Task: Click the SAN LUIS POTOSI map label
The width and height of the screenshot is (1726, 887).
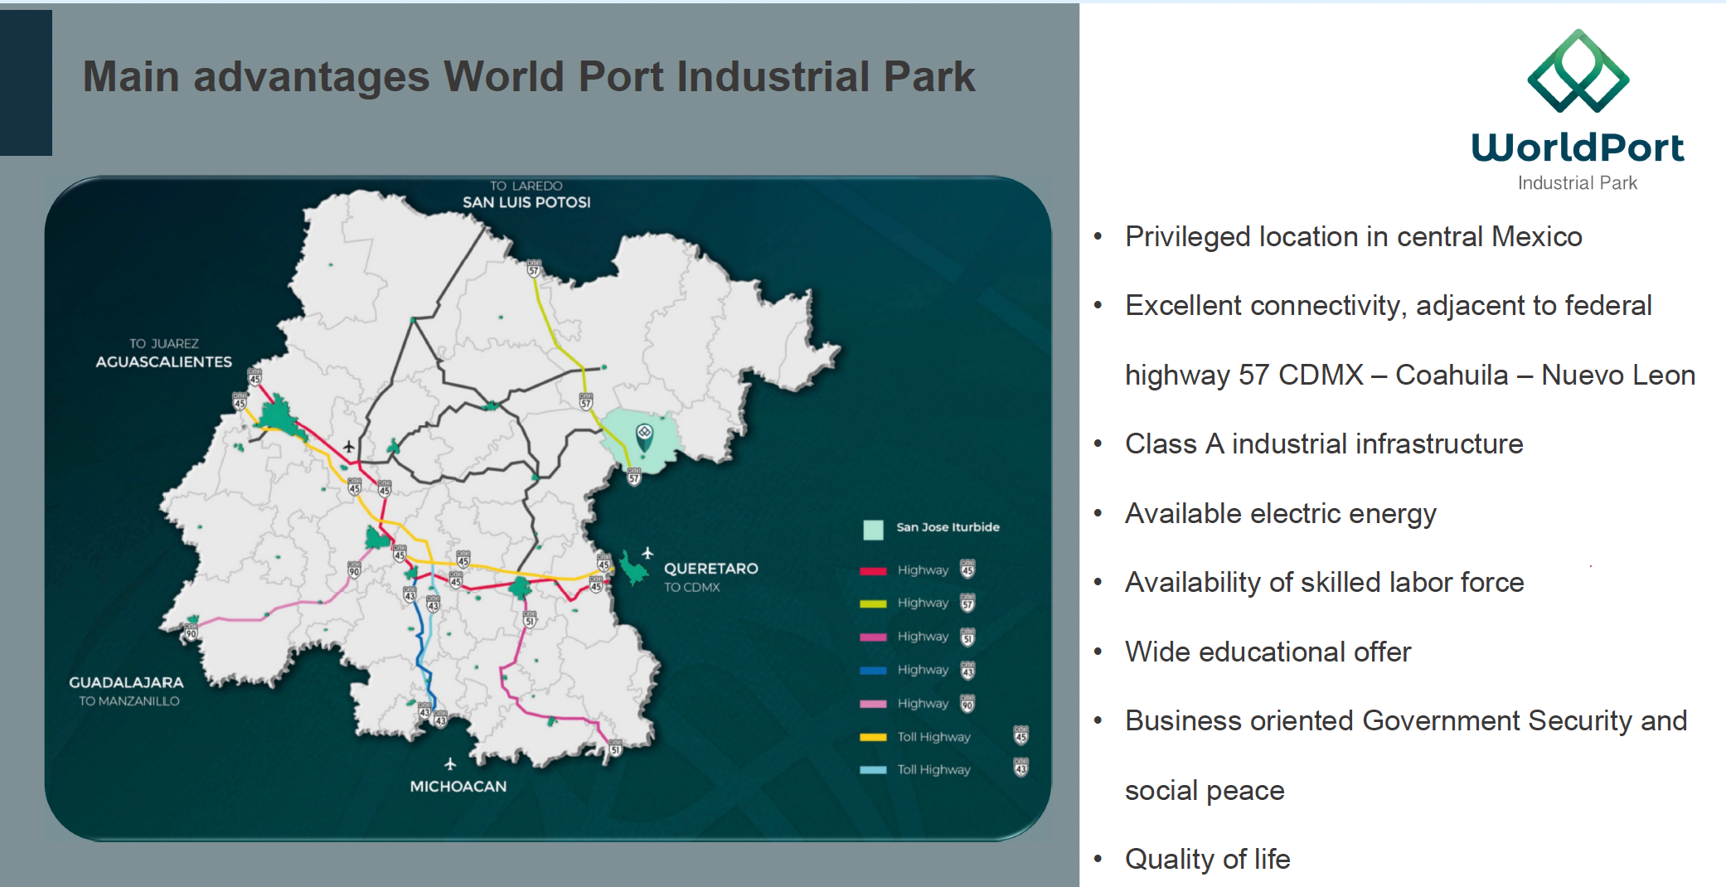Action: click(x=526, y=202)
